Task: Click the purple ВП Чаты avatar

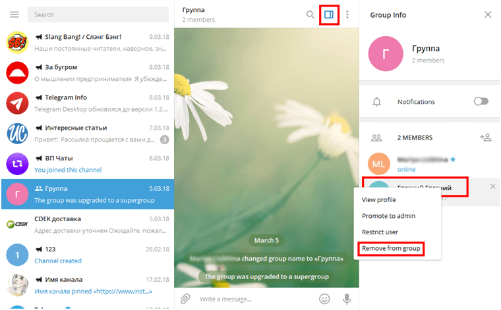Action: click(17, 164)
